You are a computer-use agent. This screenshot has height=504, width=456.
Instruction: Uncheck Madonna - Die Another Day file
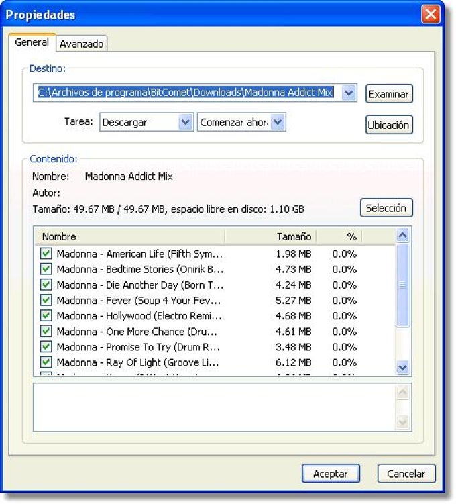[x=46, y=284]
